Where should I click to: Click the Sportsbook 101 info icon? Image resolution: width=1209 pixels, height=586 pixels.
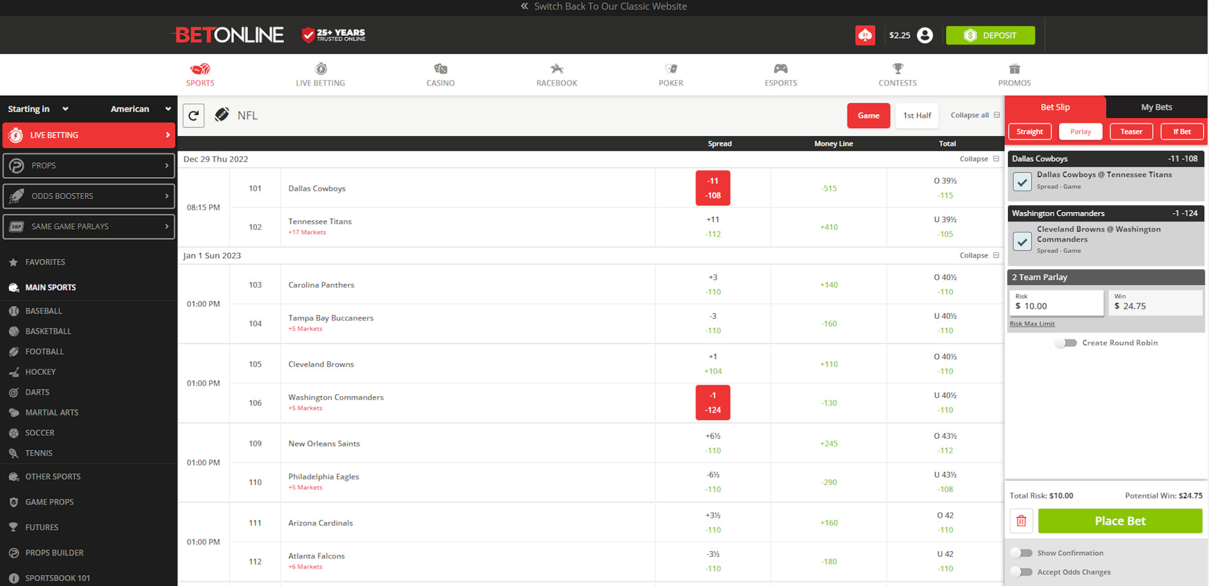coord(13,578)
